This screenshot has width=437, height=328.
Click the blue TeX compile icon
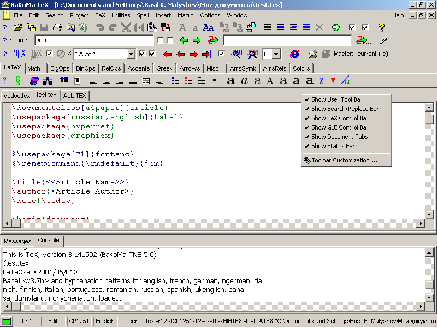point(20,54)
